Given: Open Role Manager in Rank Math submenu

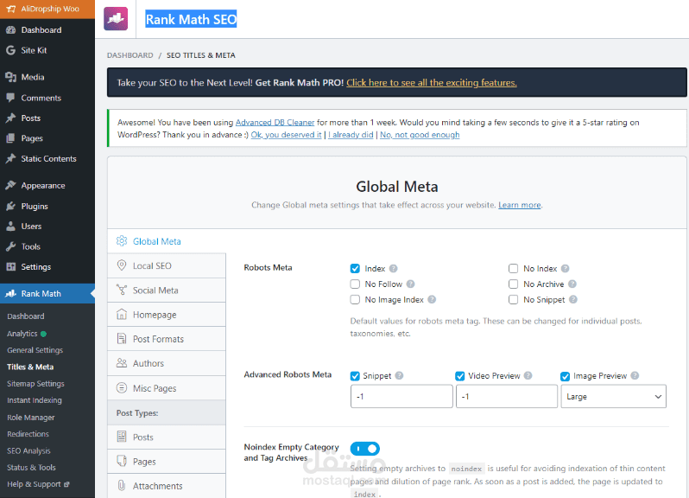Looking at the screenshot, I should pyautogui.click(x=31, y=417).
